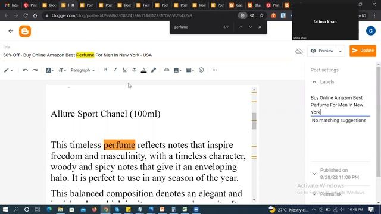Image resolution: width=381 pixels, height=214 pixels.
Task: Close the find bar
Action: click(x=260, y=27)
